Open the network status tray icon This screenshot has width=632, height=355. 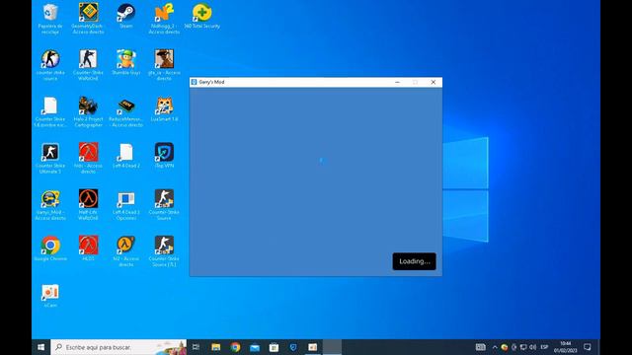(x=523, y=347)
